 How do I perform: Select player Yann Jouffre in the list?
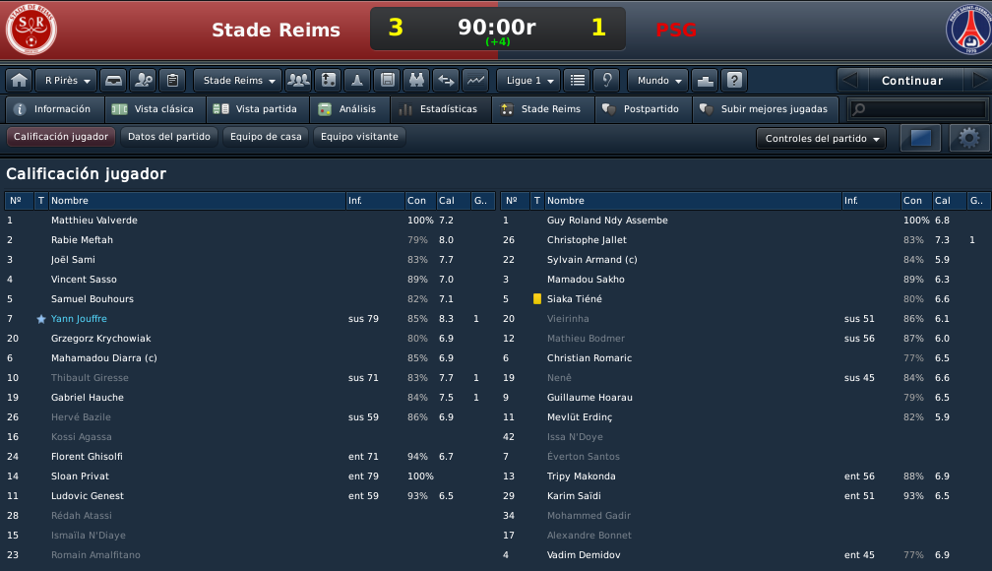[x=79, y=318]
